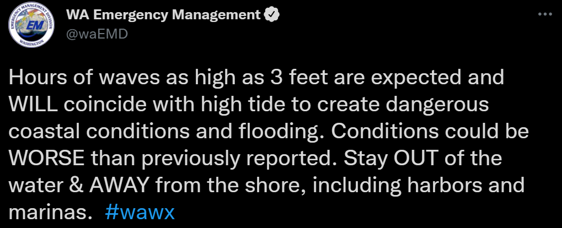Open the @waEMD handle link
Viewport: 562px width, 228px height.
(97, 34)
